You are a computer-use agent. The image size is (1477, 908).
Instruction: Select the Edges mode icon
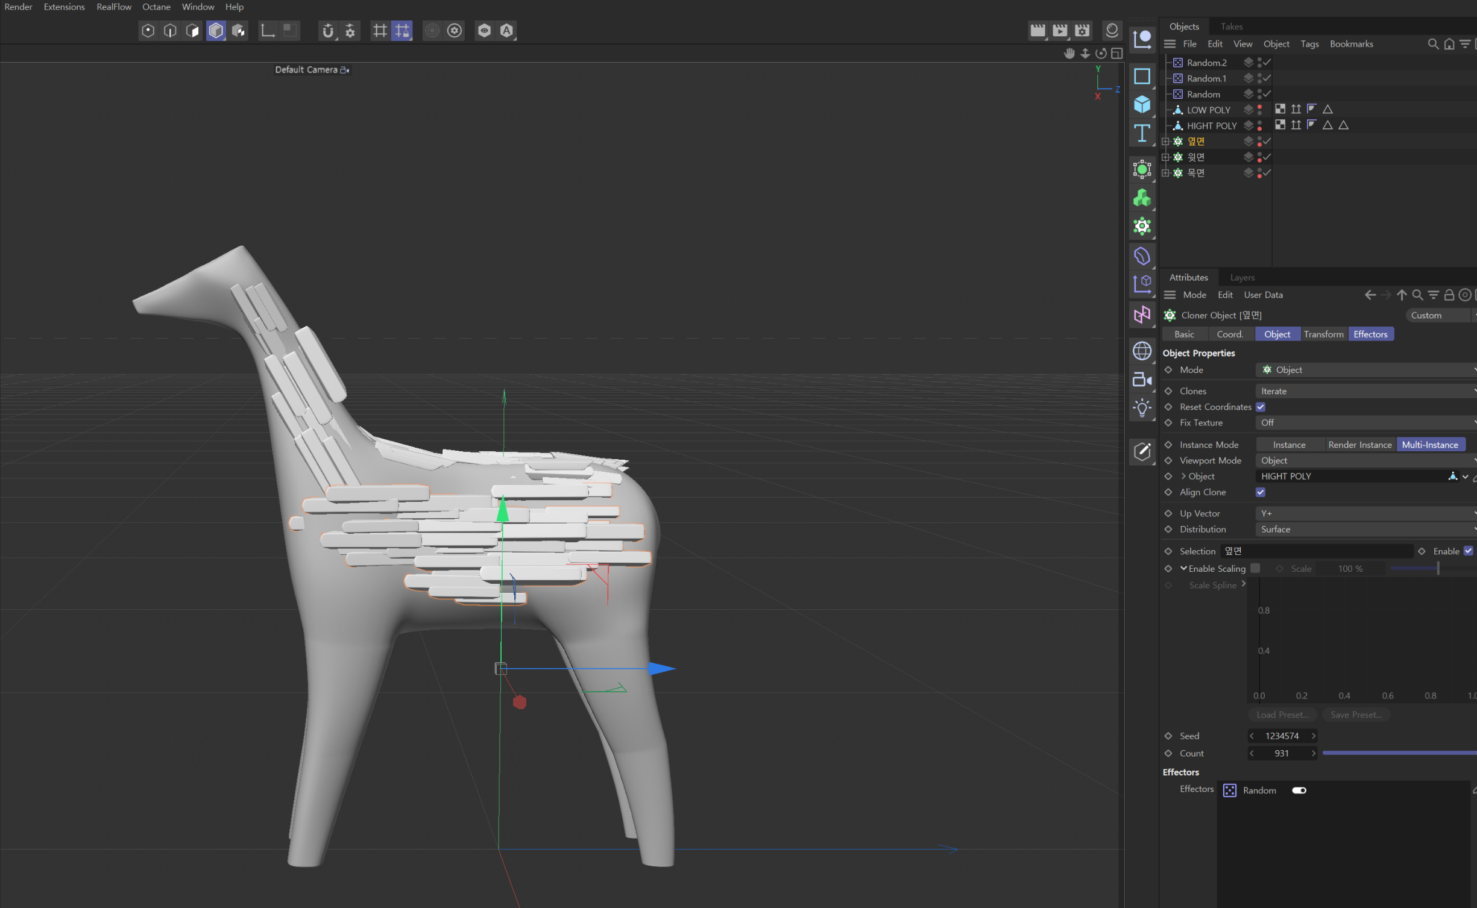pos(170,31)
